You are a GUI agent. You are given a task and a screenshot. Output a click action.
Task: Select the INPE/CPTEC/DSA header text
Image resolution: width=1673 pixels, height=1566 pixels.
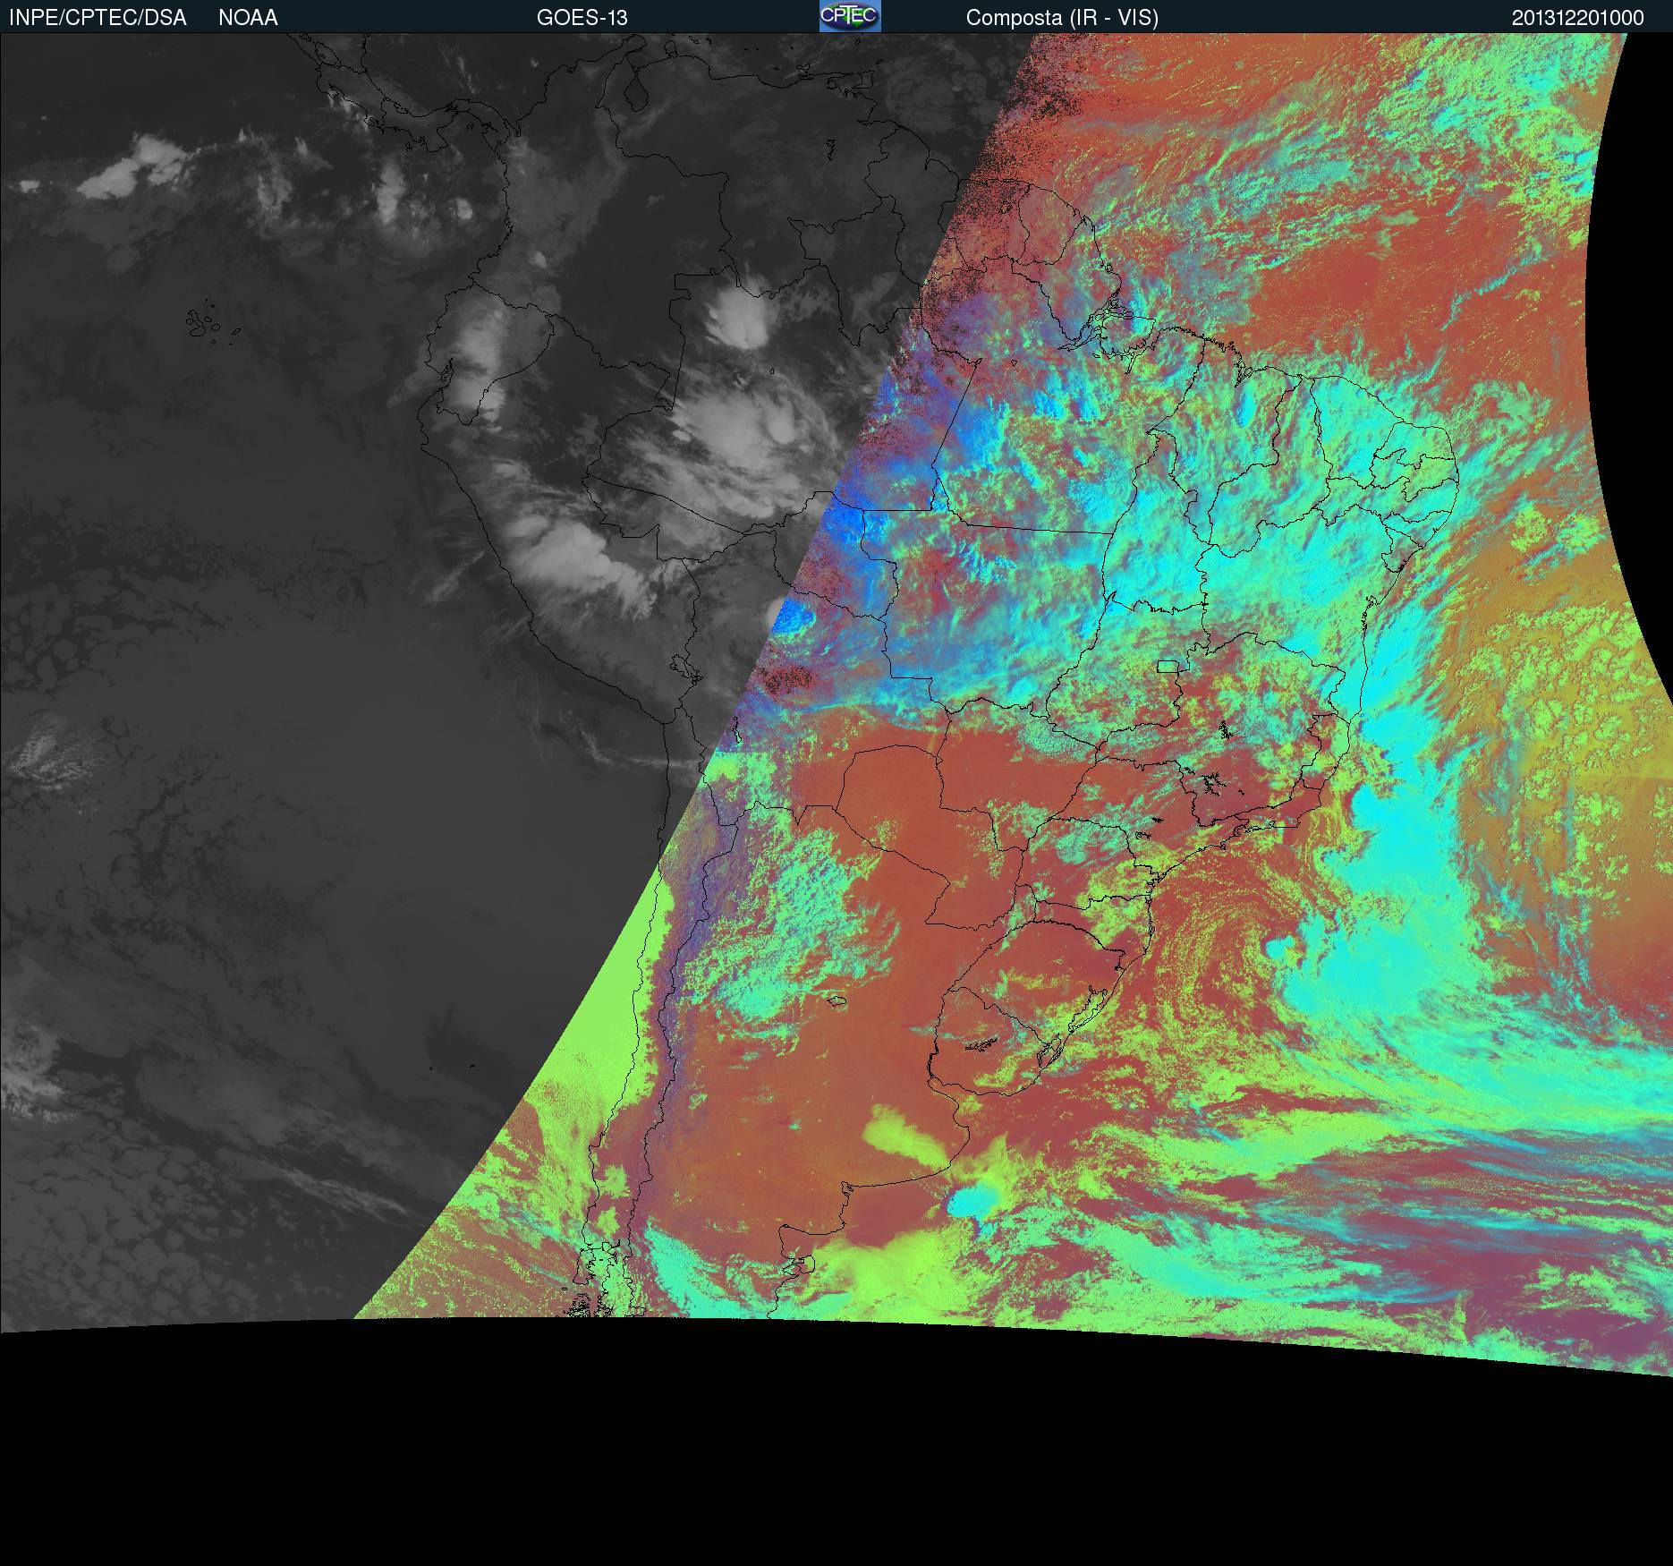(x=98, y=18)
